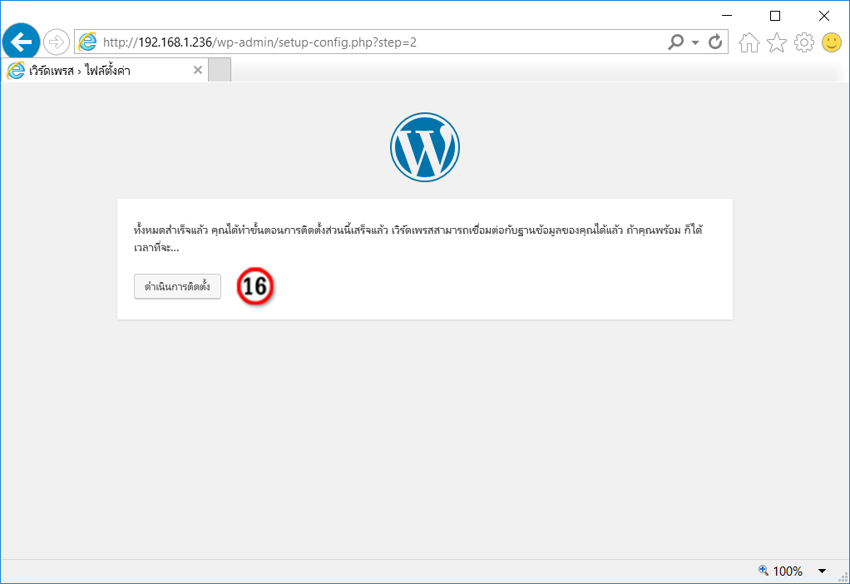Click the forward navigation arrow
This screenshot has height=584, width=850.
(x=57, y=42)
